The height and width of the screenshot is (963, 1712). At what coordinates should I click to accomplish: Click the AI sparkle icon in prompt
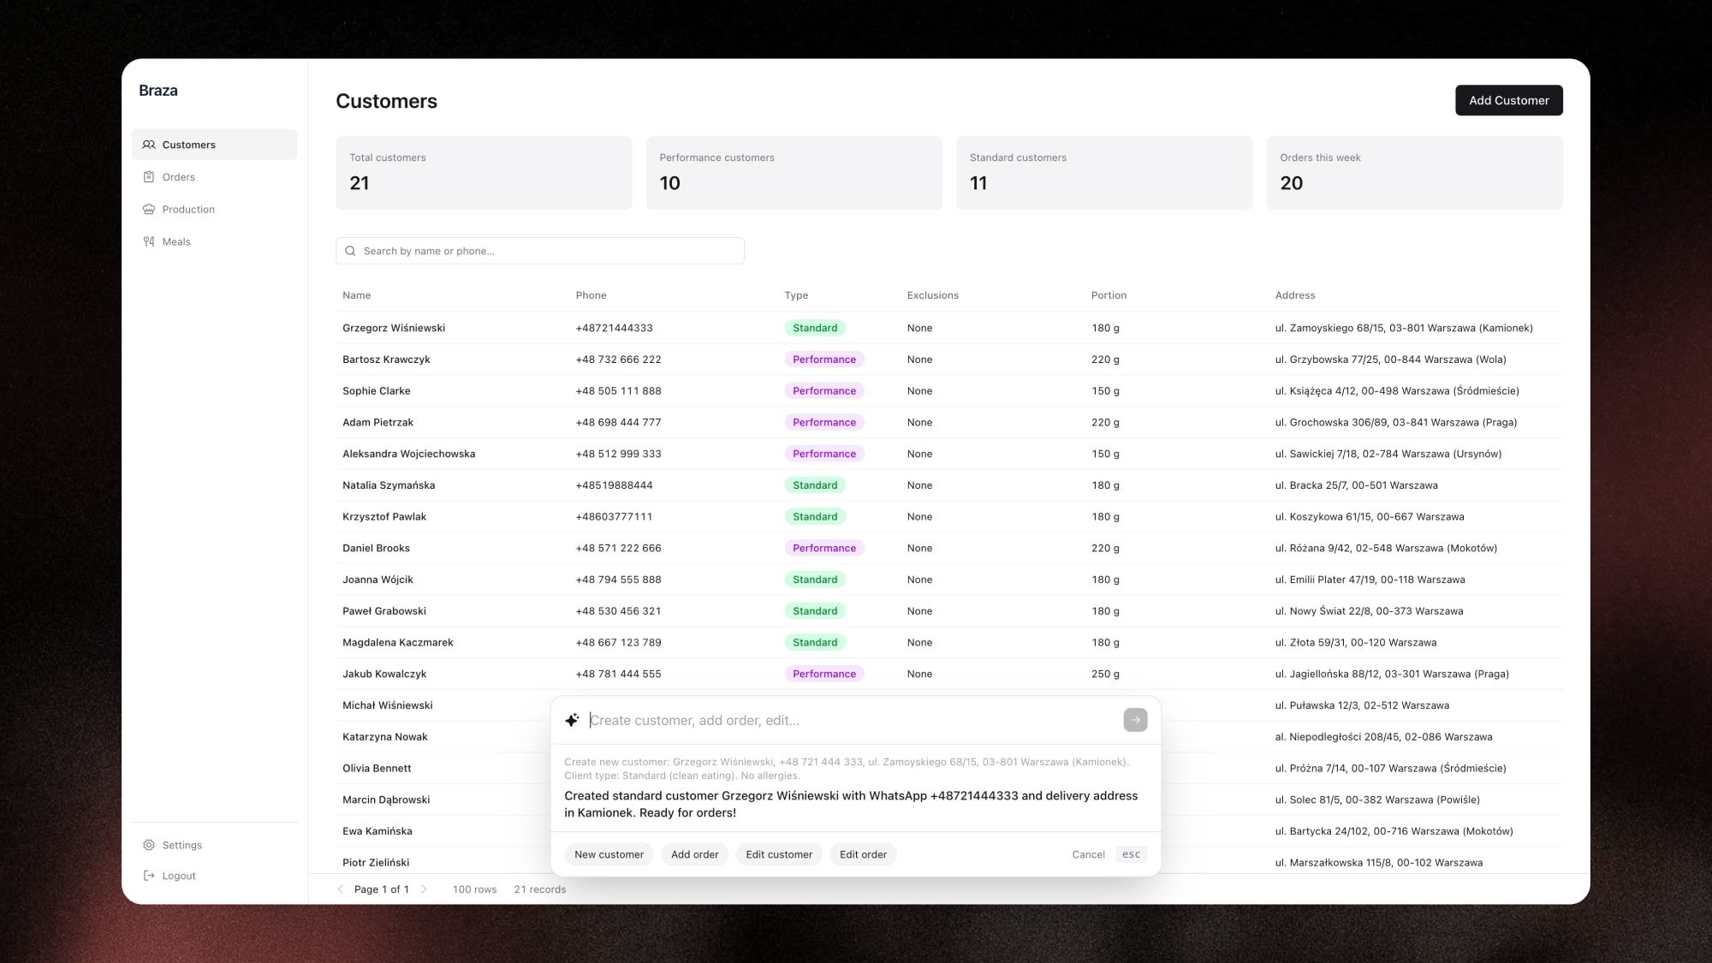(572, 720)
